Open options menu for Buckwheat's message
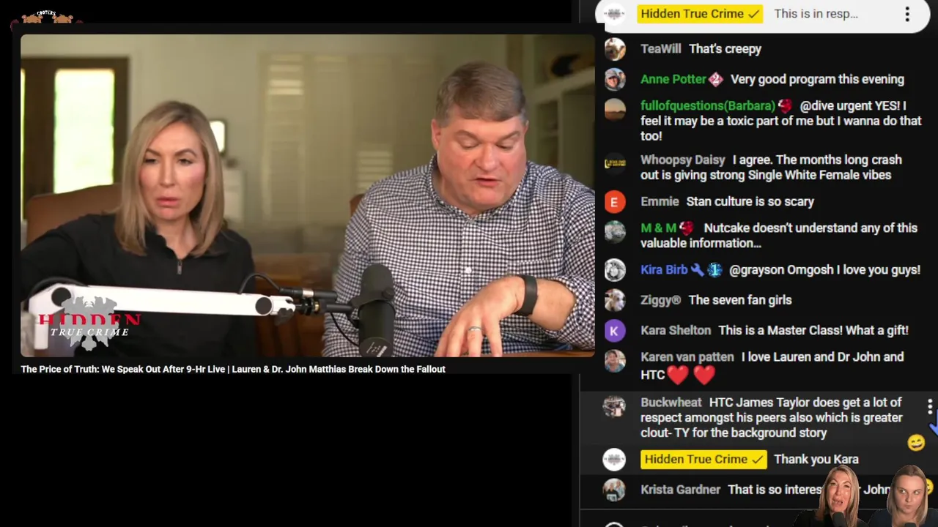This screenshot has height=527, width=938. pos(929,406)
